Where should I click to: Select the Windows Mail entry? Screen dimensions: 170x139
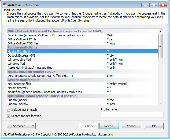pyautogui.click(x=83, y=64)
